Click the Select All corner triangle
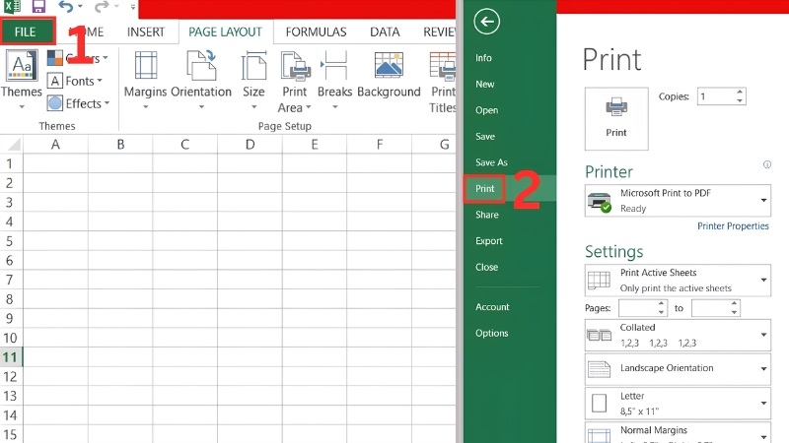 [x=14, y=145]
